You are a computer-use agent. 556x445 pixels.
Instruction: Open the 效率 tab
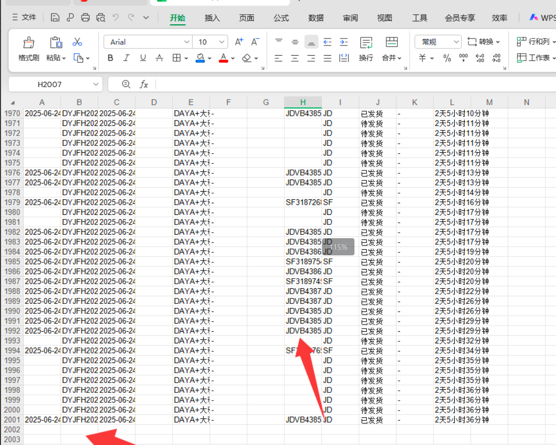point(499,18)
